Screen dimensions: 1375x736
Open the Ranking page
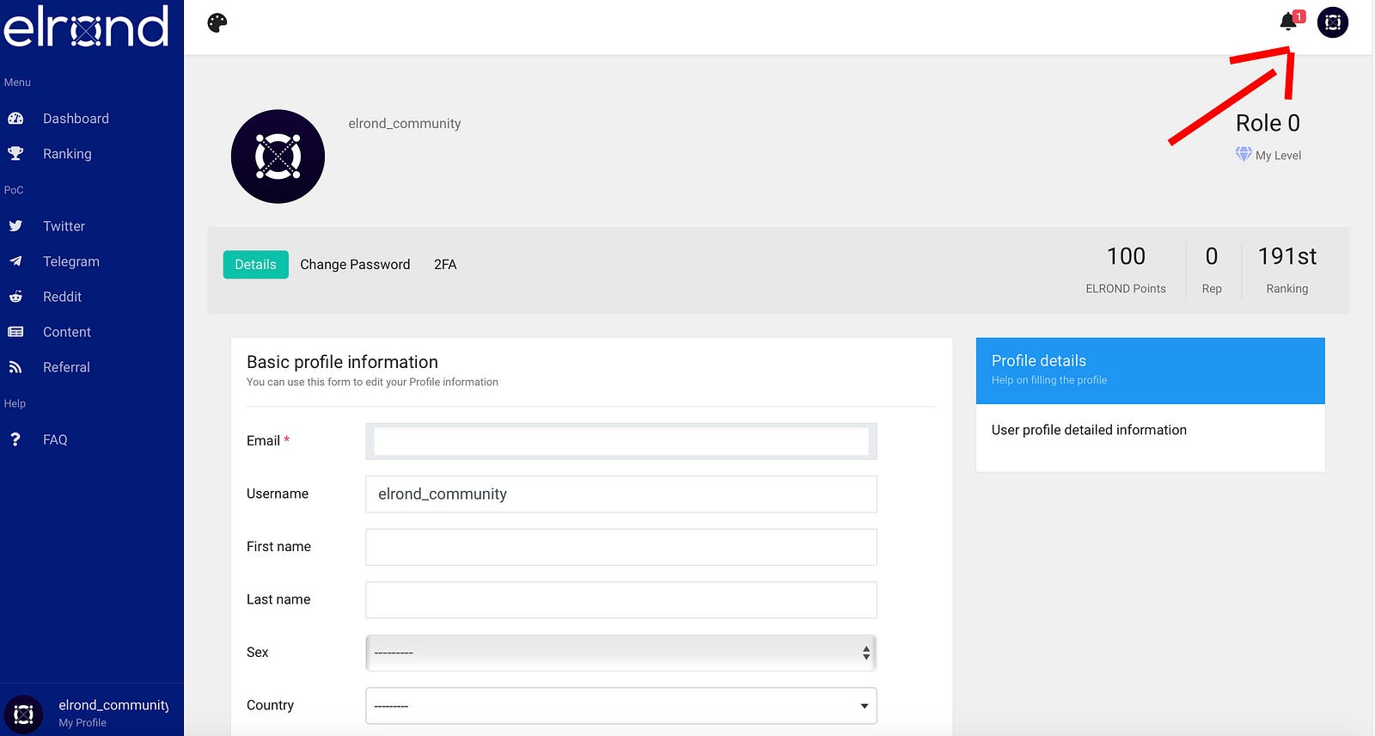pyautogui.click(x=67, y=154)
